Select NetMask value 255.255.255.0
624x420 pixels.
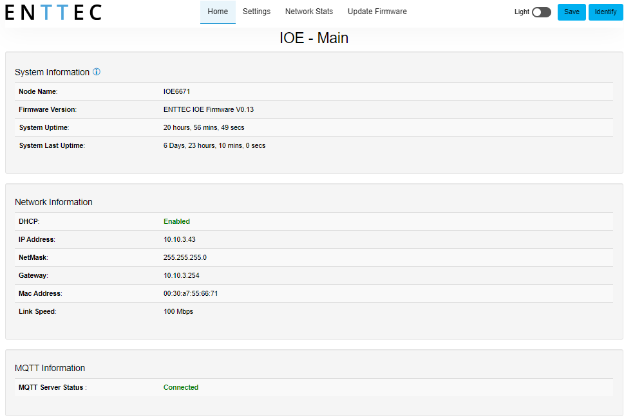(x=185, y=257)
